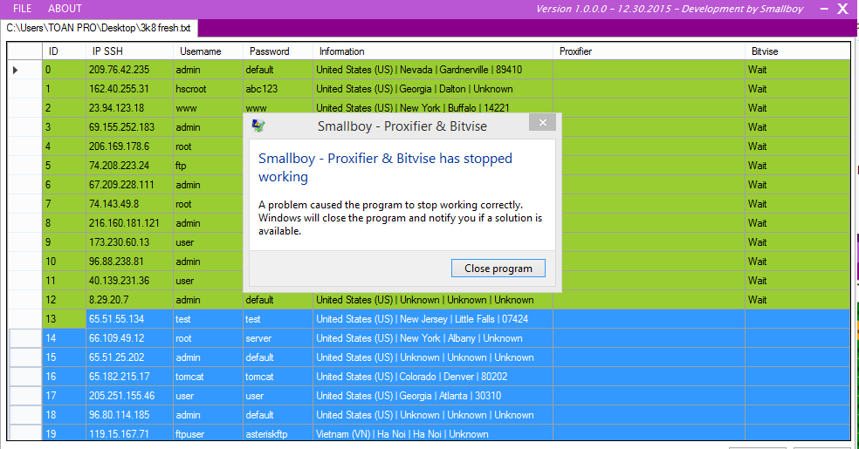Viewport: 859px width, 449px height.
Task: Click password cell abc123
Action: click(x=278, y=89)
